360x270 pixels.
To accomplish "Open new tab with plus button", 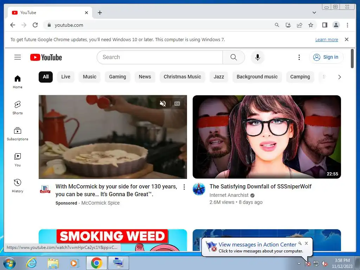I will coord(99,13).
